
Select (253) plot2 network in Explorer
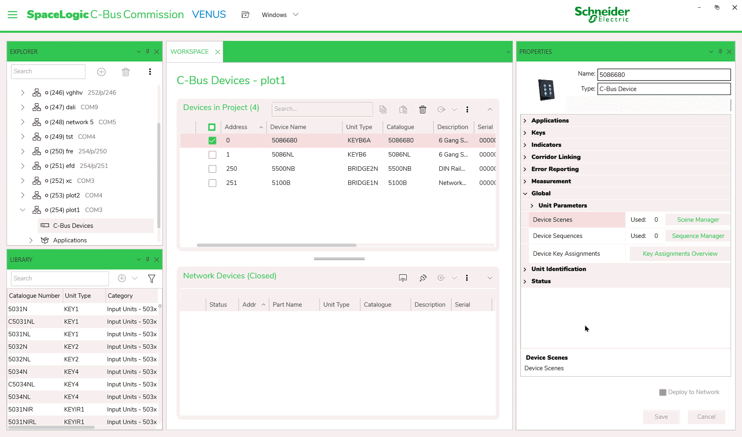click(65, 195)
